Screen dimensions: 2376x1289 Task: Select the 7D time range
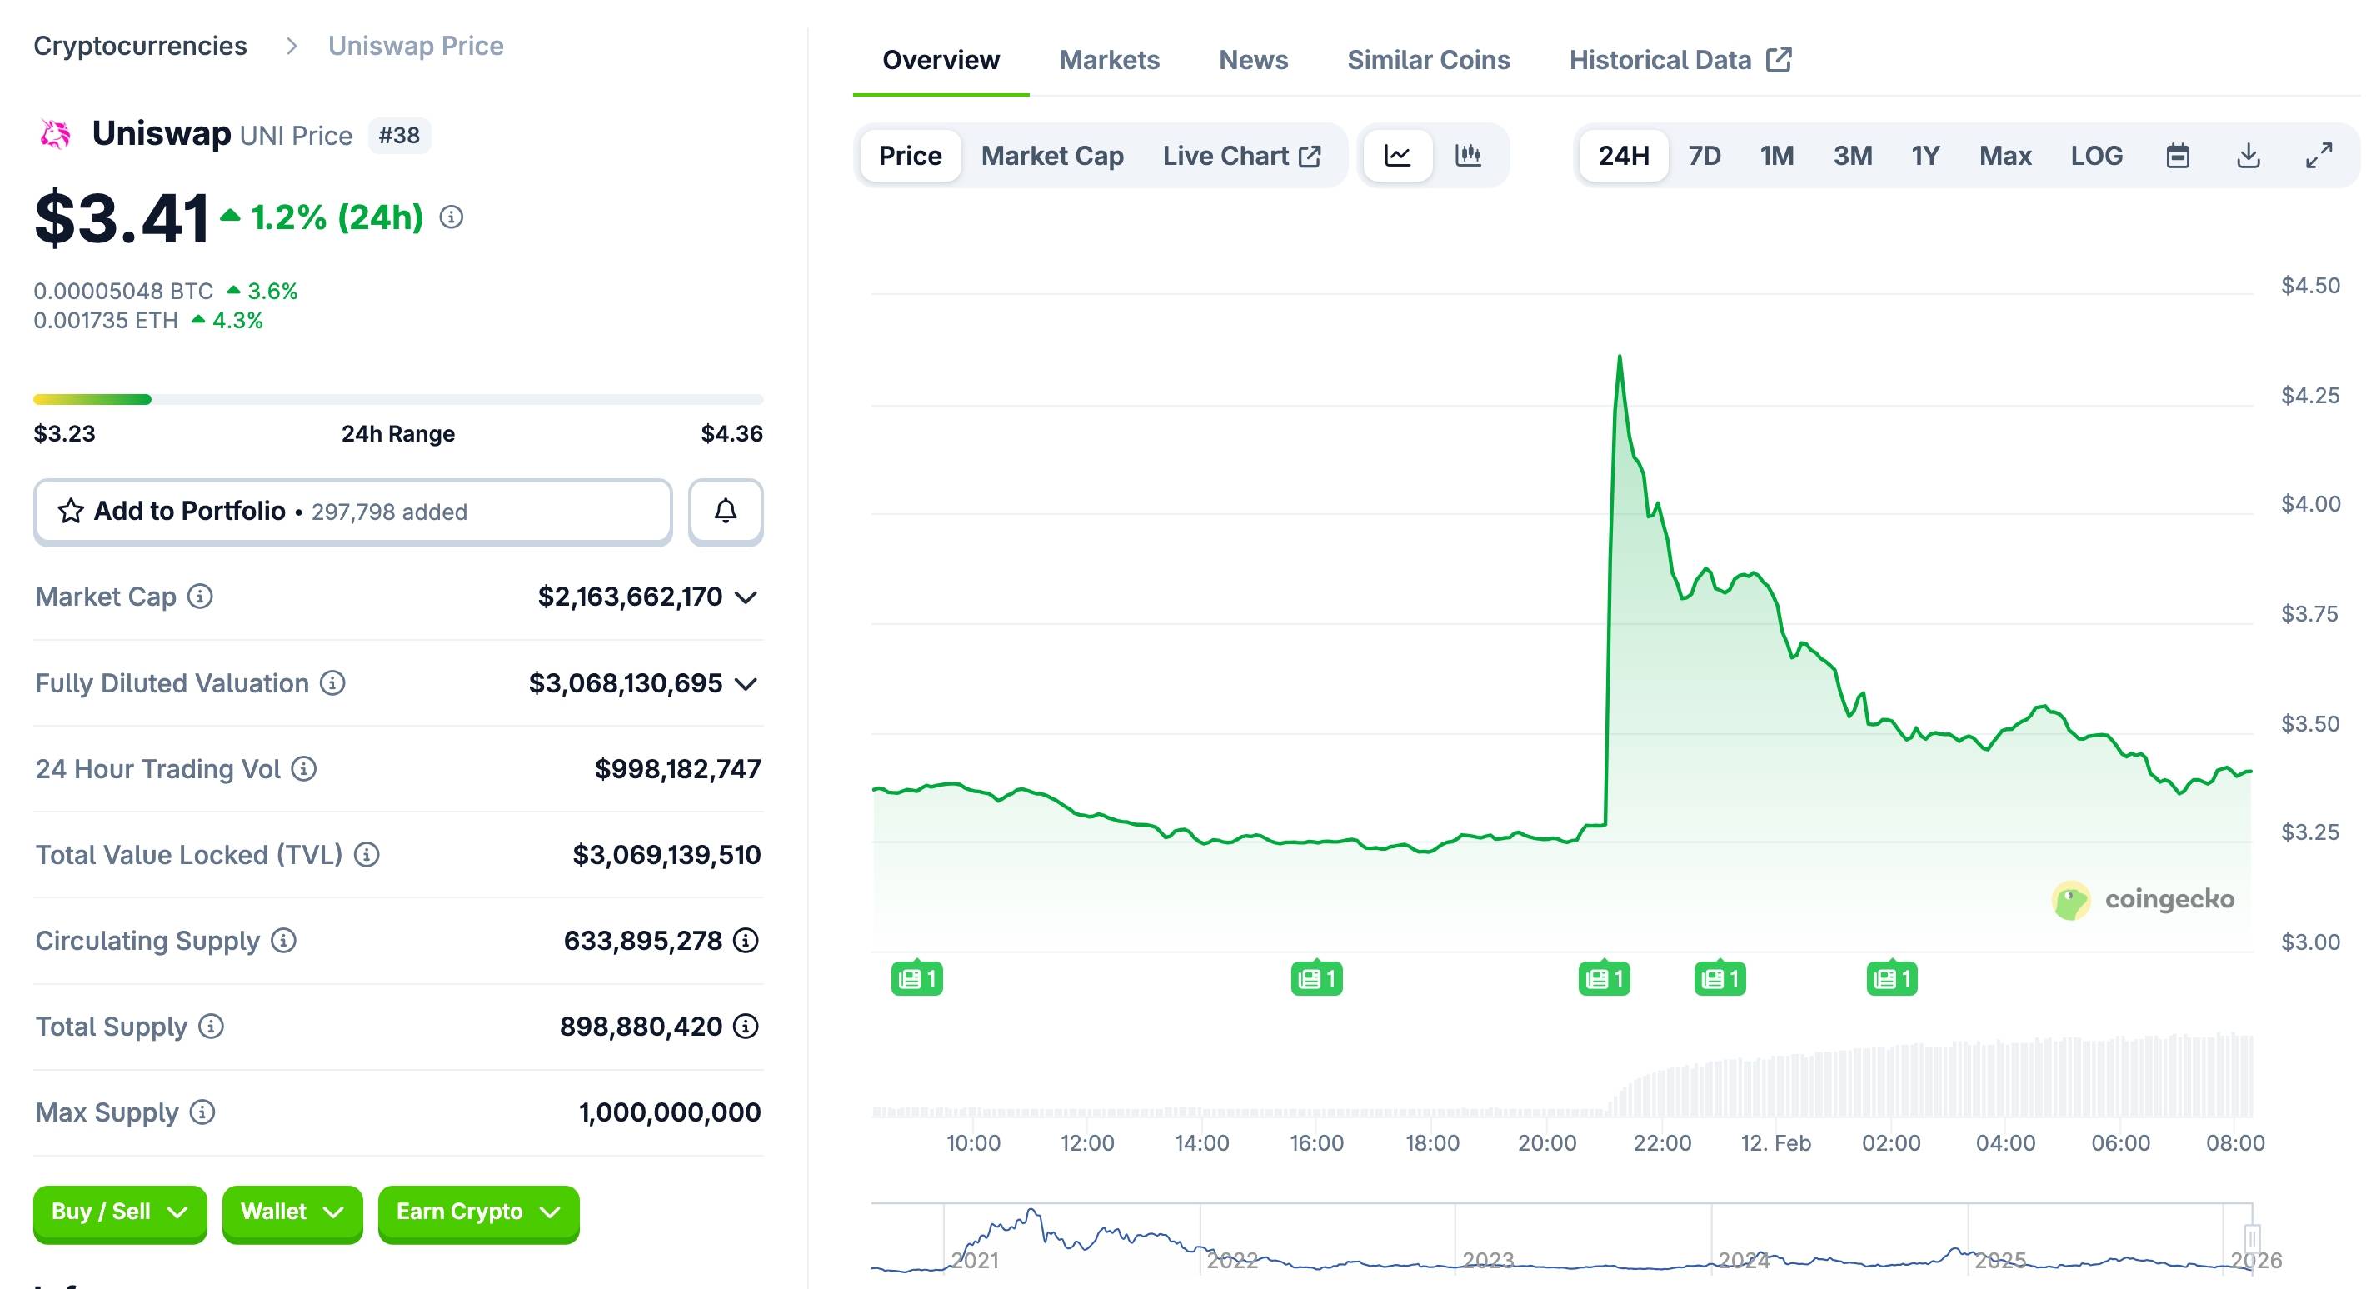pyautogui.click(x=1704, y=155)
